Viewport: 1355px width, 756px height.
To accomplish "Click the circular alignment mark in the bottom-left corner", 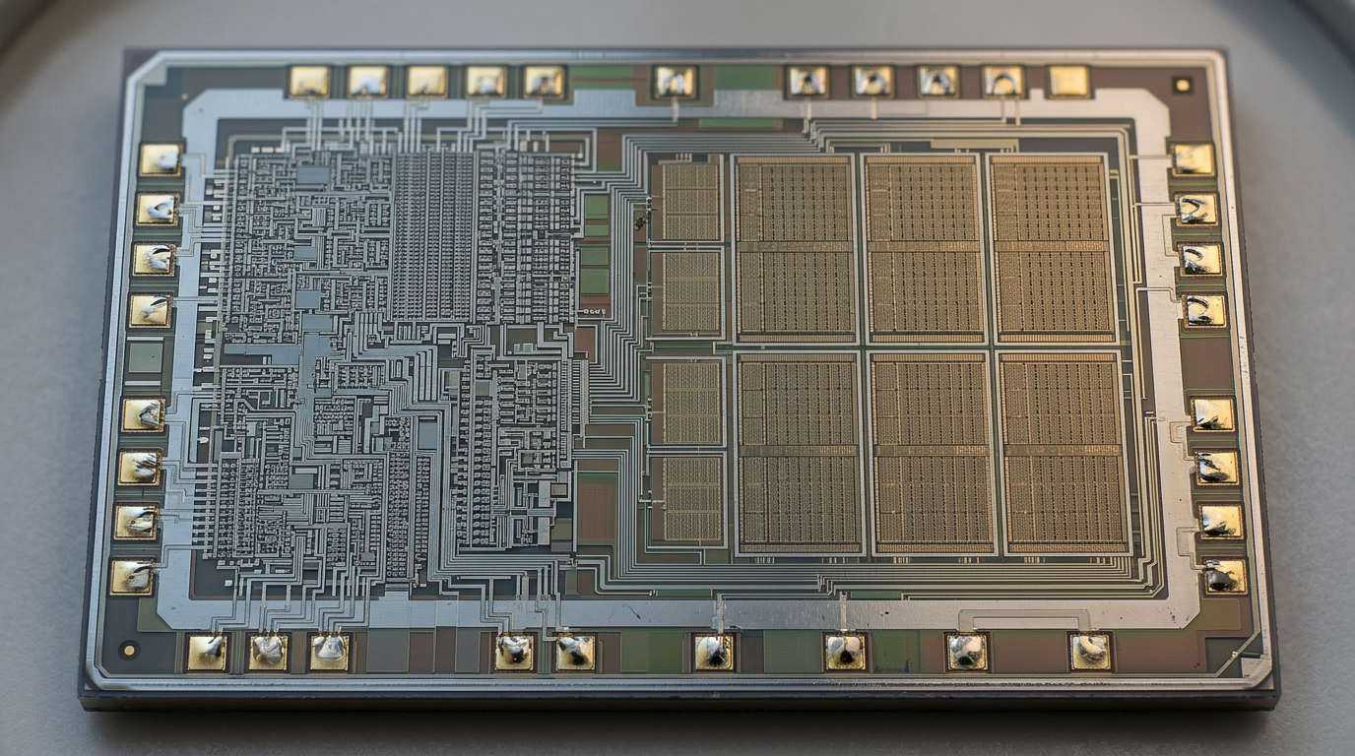I will point(129,650).
